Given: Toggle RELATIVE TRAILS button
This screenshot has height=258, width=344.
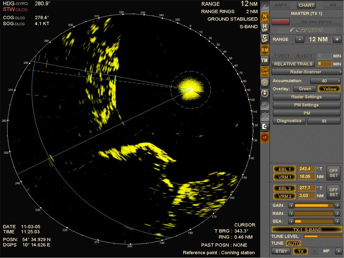Looking at the screenshot, I should [x=293, y=64].
